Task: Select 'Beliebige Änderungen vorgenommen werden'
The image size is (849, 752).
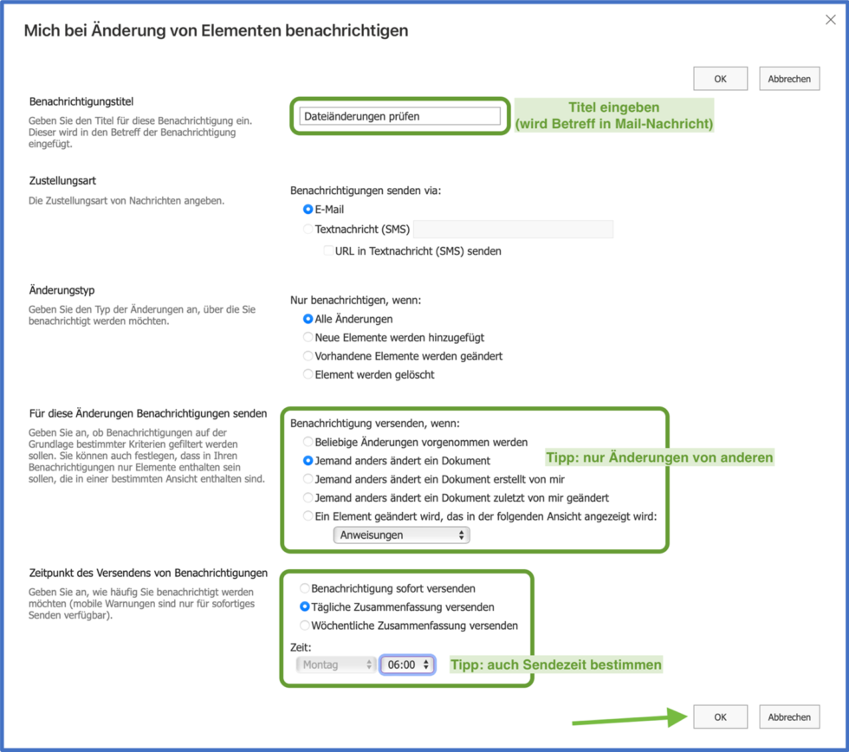Action: point(308,442)
